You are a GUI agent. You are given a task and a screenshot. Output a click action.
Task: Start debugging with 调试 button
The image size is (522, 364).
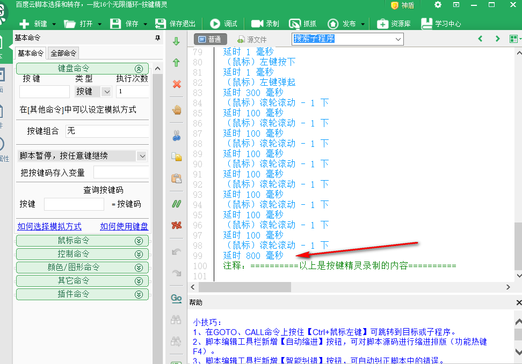coord(224,24)
